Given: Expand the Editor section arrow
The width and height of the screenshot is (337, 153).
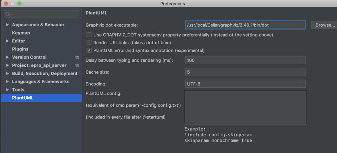Looking at the screenshot, I should point(8,41).
